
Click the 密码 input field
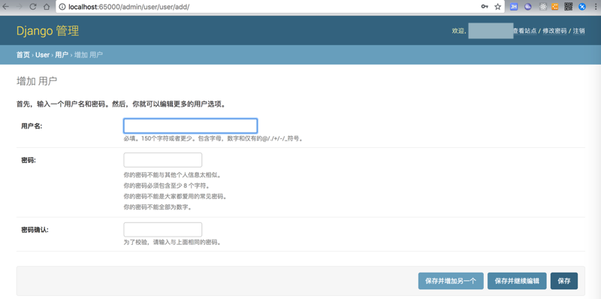(162, 160)
